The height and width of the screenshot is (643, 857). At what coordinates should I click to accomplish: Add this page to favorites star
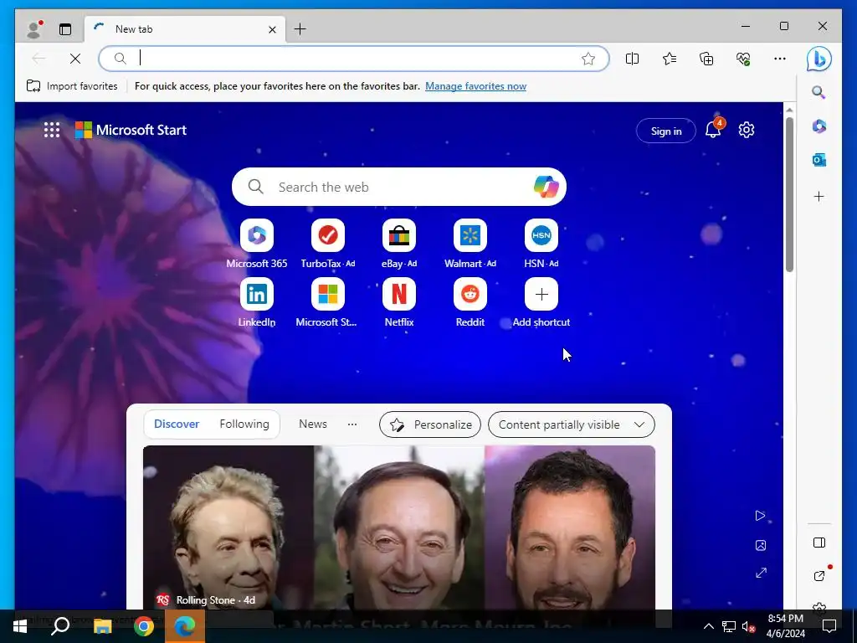tap(588, 59)
